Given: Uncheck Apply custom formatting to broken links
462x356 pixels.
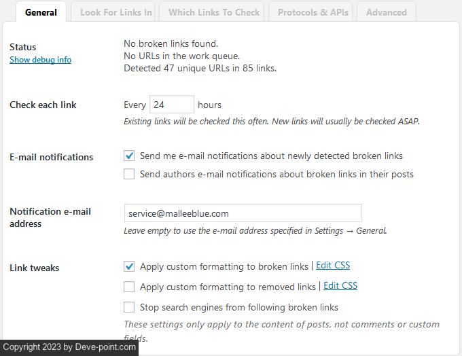Looking at the screenshot, I should (129, 266).
